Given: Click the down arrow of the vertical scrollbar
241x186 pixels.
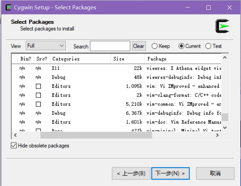Looking at the screenshot, I should pyautogui.click(x=225, y=128).
